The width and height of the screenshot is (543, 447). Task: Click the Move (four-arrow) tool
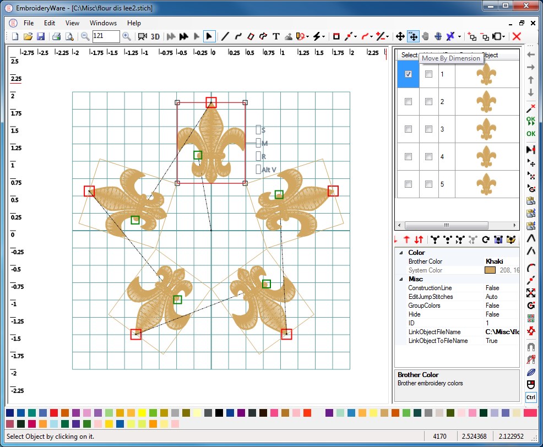pyautogui.click(x=400, y=36)
